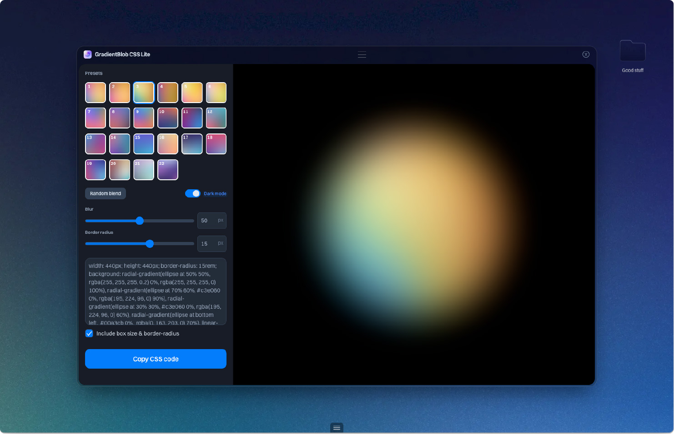
Task: Apply gradient preset 22
Action: click(168, 170)
